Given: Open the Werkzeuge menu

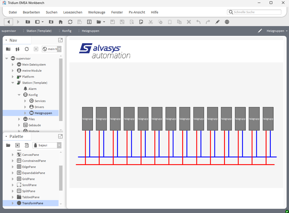Looking at the screenshot, I should point(97,12).
